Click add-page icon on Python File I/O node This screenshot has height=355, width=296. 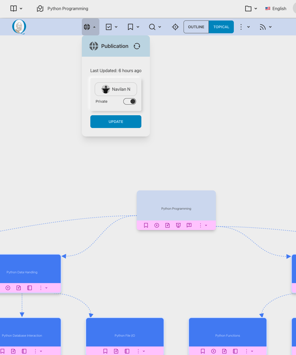pos(116,351)
